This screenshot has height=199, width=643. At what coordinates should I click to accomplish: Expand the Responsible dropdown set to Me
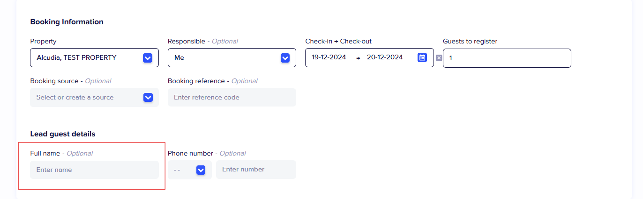coord(225,58)
